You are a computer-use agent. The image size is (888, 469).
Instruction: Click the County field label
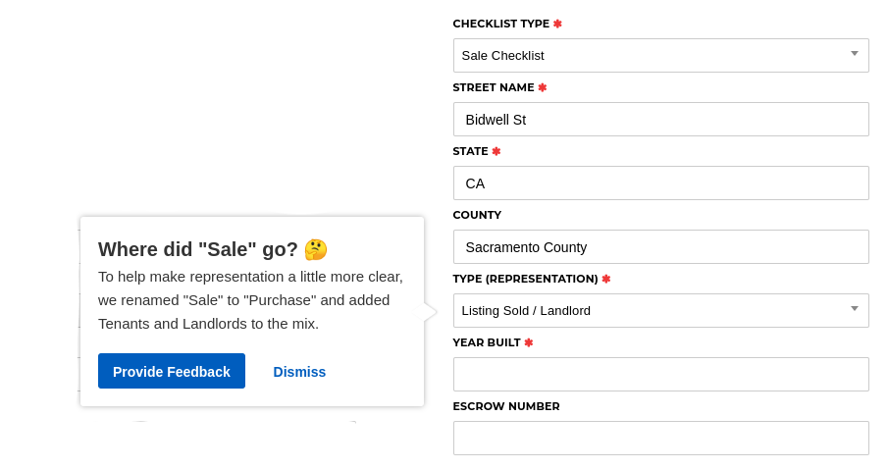tap(477, 215)
